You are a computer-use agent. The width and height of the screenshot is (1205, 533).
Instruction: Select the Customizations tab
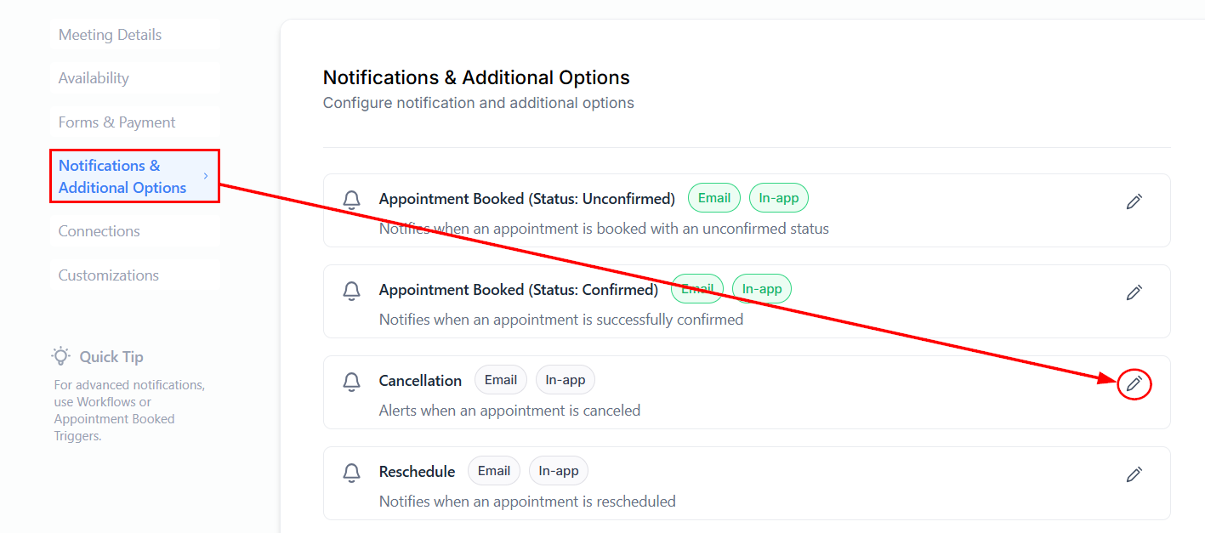click(108, 275)
